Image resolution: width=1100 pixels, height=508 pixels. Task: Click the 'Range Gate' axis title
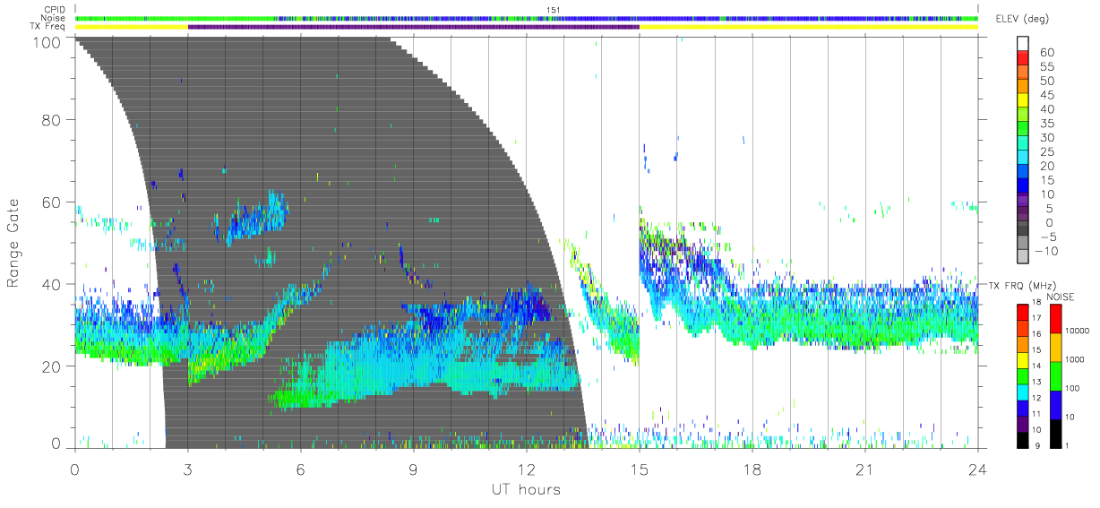15,243
